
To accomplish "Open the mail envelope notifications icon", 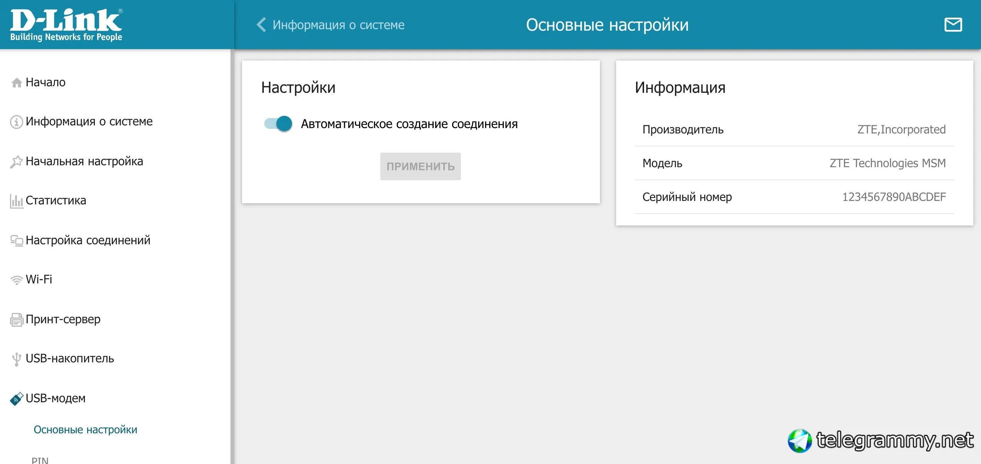I will coord(953,25).
